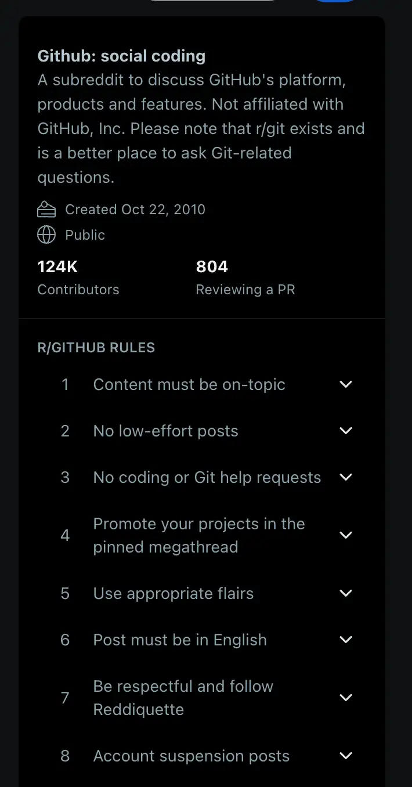This screenshot has width=412, height=787.
Task: Click the globe icon next to Public
Action: [x=46, y=234]
